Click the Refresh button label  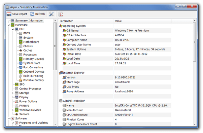[x=40, y=14]
